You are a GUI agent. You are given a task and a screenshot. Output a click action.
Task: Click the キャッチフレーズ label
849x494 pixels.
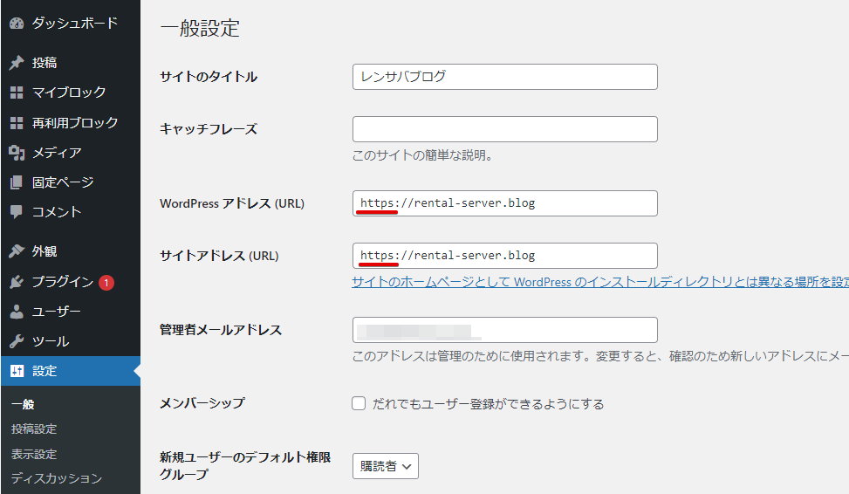(209, 129)
